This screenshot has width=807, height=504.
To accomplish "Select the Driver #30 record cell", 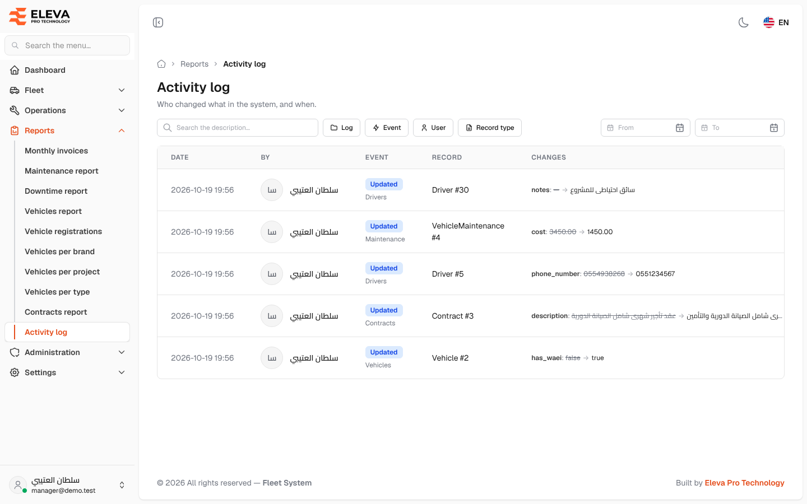I will pos(451,190).
